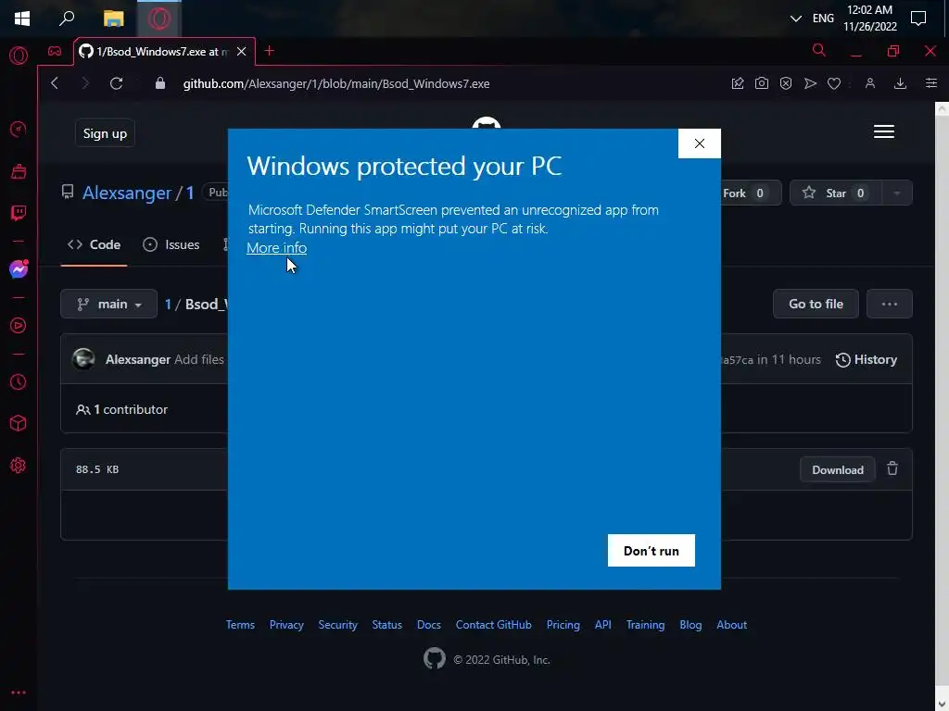Click the Download button for the file
The height and width of the screenshot is (711, 949).
838,469
